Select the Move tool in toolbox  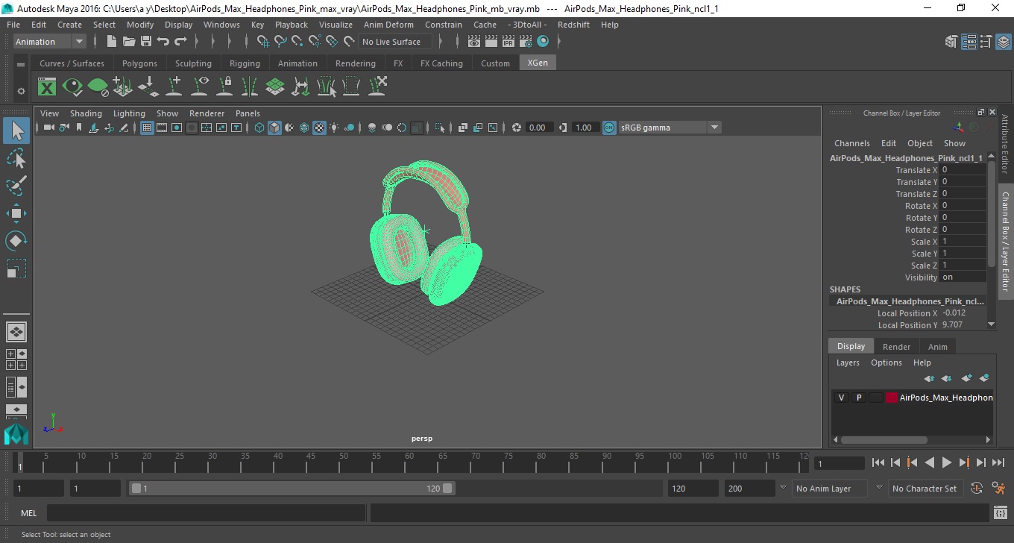pos(16,213)
